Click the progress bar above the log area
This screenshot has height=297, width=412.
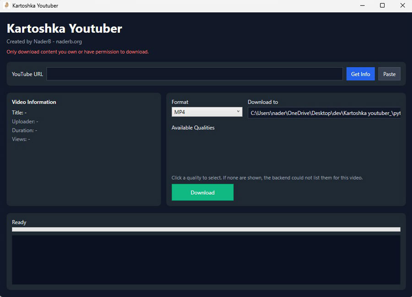[206, 229]
